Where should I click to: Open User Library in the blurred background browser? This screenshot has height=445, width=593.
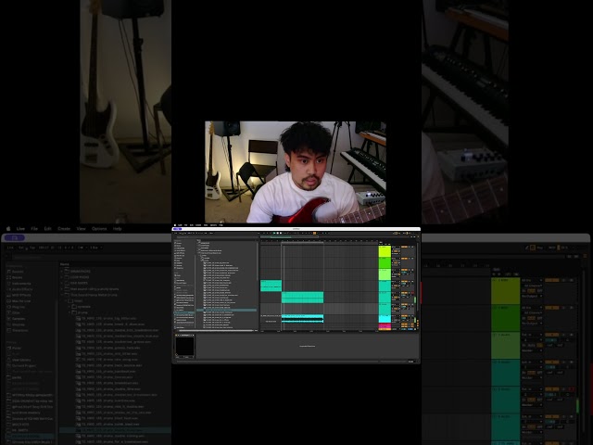pos(19,360)
